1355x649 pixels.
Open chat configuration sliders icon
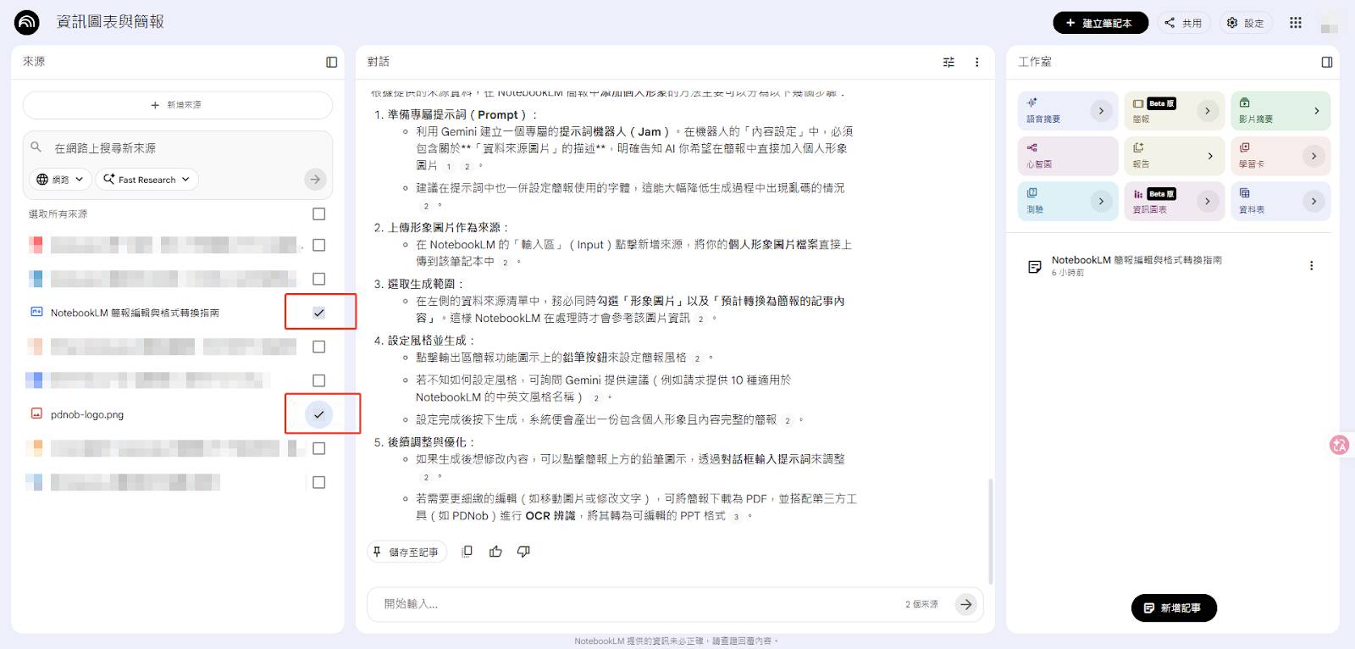948,62
